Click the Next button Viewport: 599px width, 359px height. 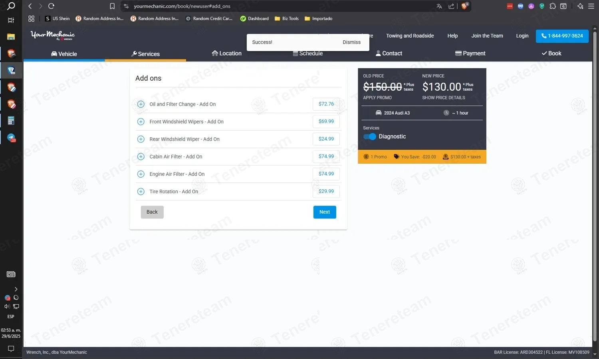coord(325,212)
